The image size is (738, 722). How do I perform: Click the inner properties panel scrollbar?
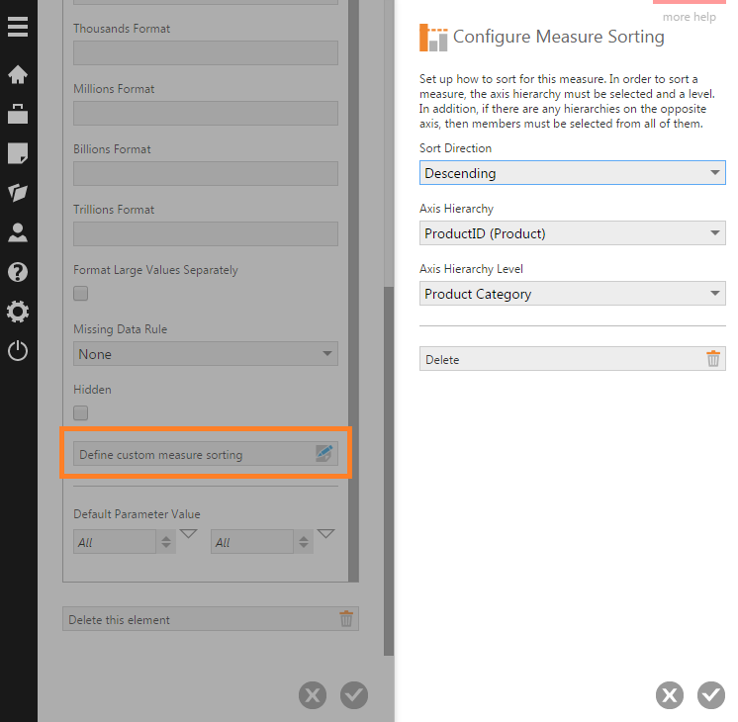click(x=353, y=291)
